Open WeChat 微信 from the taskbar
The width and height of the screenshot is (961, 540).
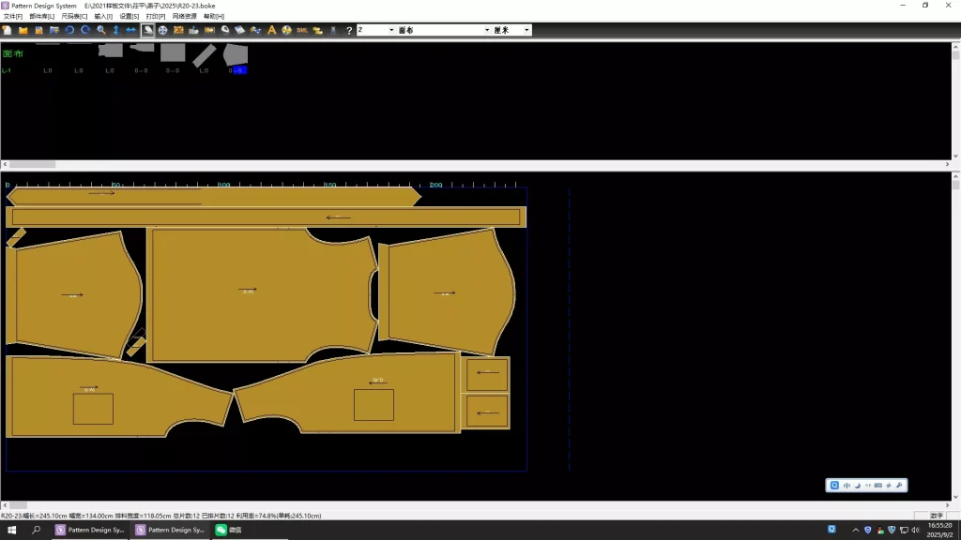(x=228, y=530)
